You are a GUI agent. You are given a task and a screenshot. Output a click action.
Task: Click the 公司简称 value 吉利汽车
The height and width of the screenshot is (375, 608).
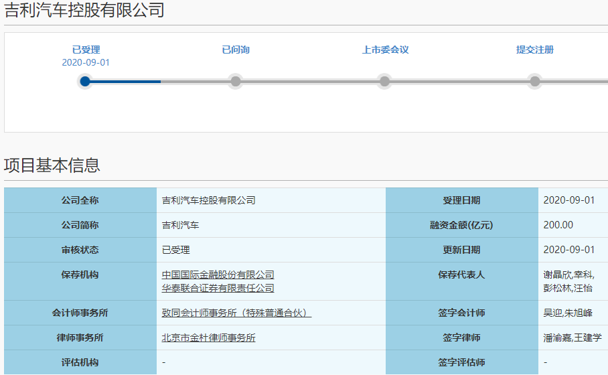pos(181,225)
